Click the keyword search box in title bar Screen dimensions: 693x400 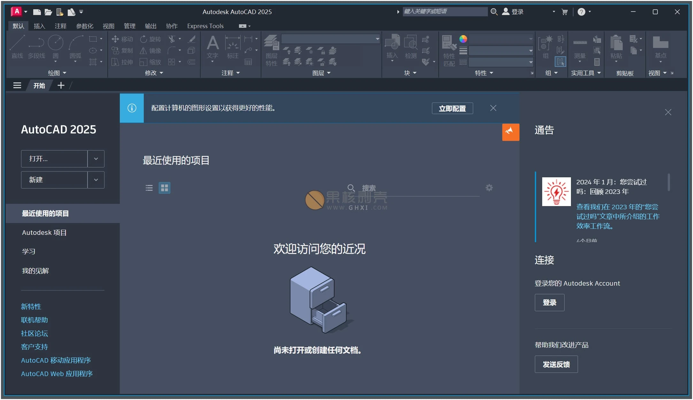coord(445,12)
